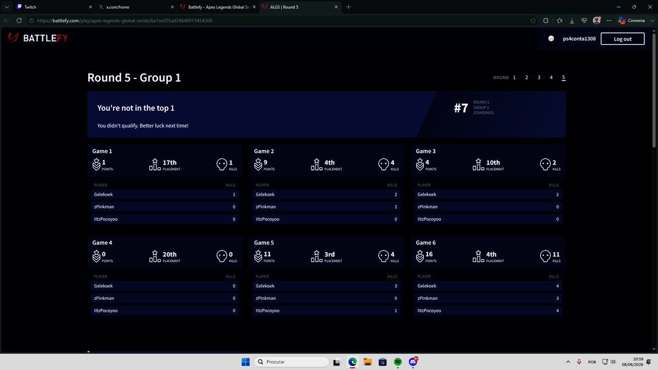Image resolution: width=658 pixels, height=370 pixels.
Task: Open Browser essentials heart icon
Action: [x=585, y=20]
